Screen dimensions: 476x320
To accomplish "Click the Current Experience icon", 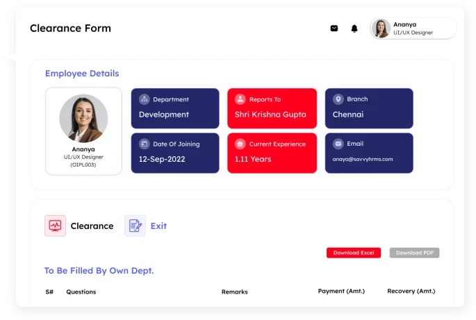I will tap(240, 144).
